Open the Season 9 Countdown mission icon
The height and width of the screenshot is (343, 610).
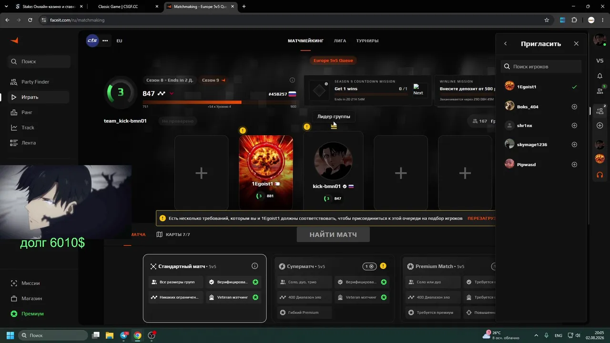[319, 91]
